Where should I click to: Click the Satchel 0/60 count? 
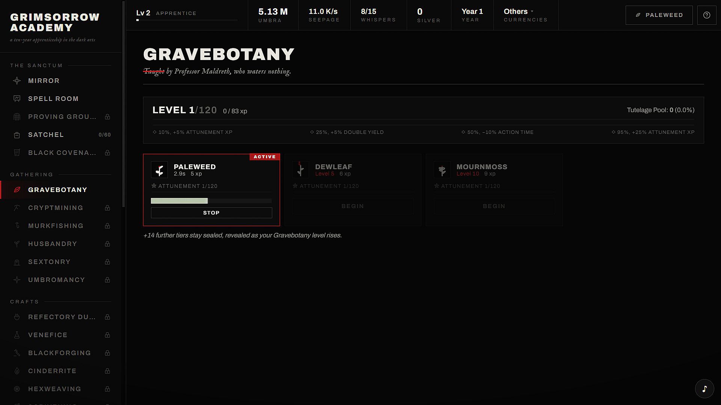click(104, 135)
